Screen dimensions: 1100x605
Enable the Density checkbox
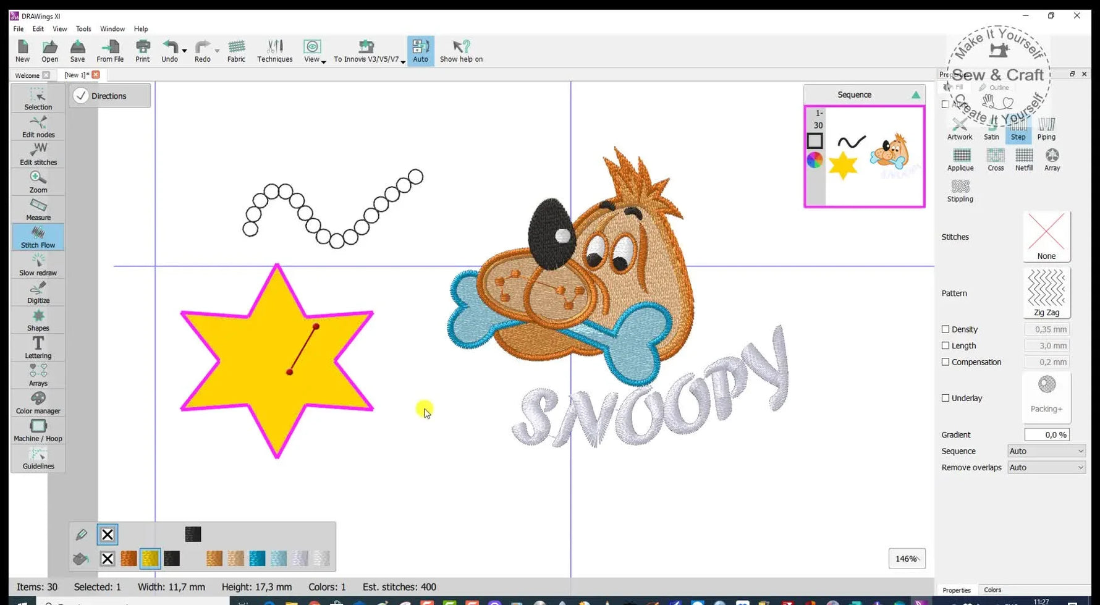click(x=946, y=329)
